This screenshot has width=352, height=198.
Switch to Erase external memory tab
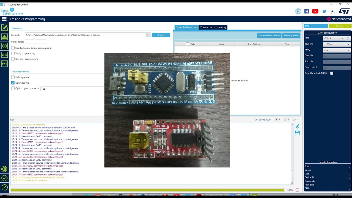[x=213, y=27]
